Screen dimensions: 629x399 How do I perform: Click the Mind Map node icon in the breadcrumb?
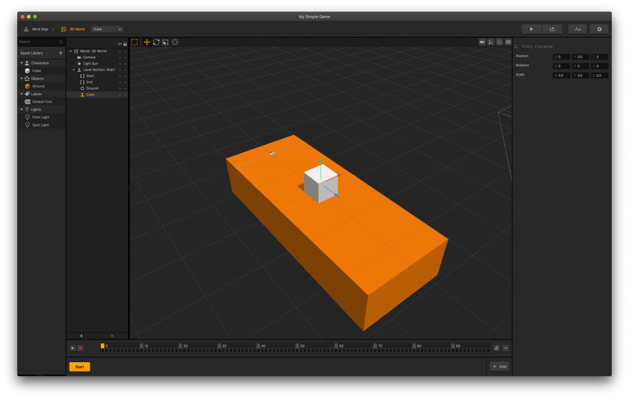(25, 29)
